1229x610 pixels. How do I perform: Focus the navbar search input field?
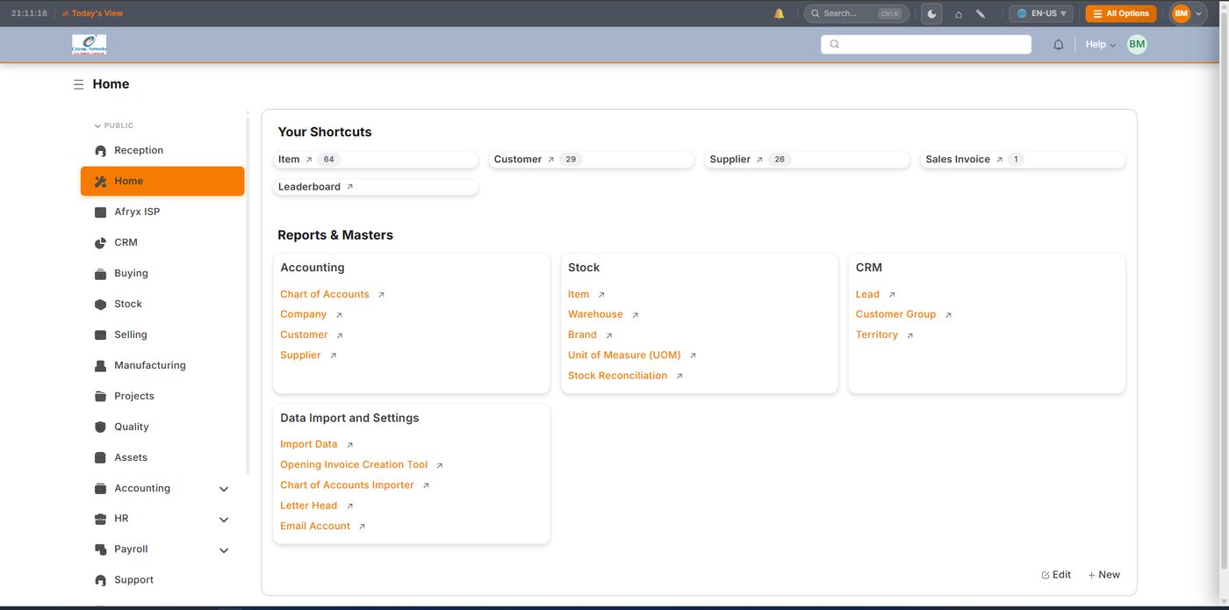926,44
